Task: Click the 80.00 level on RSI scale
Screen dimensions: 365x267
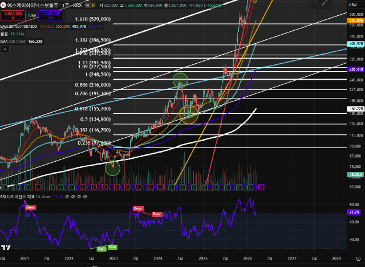Action: click(x=354, y=204)
